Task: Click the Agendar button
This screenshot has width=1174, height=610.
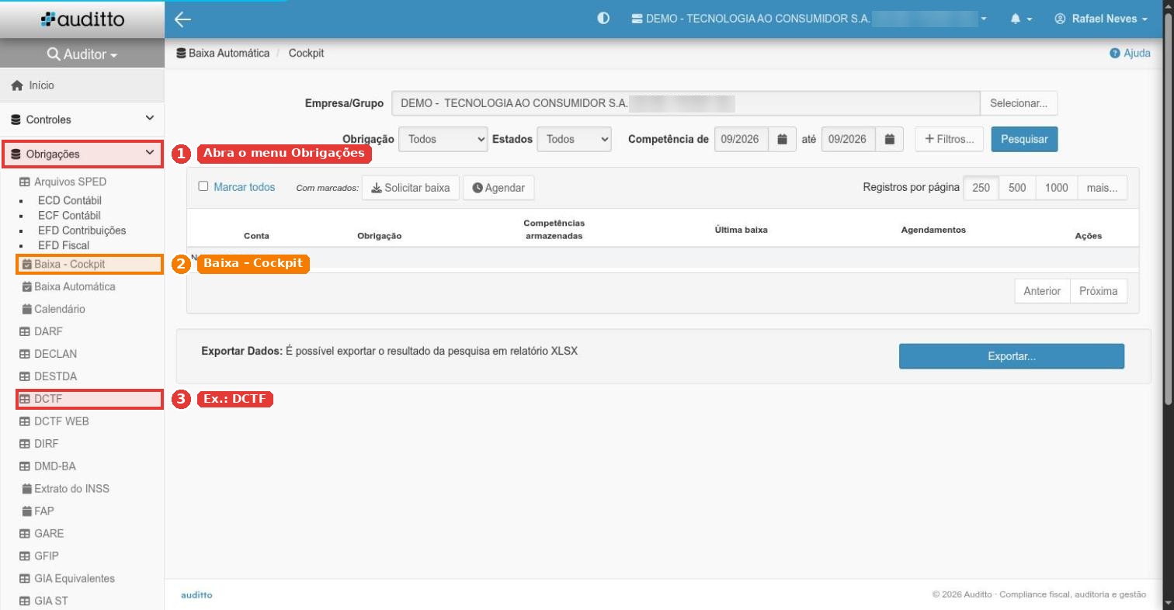Action: 498,188
